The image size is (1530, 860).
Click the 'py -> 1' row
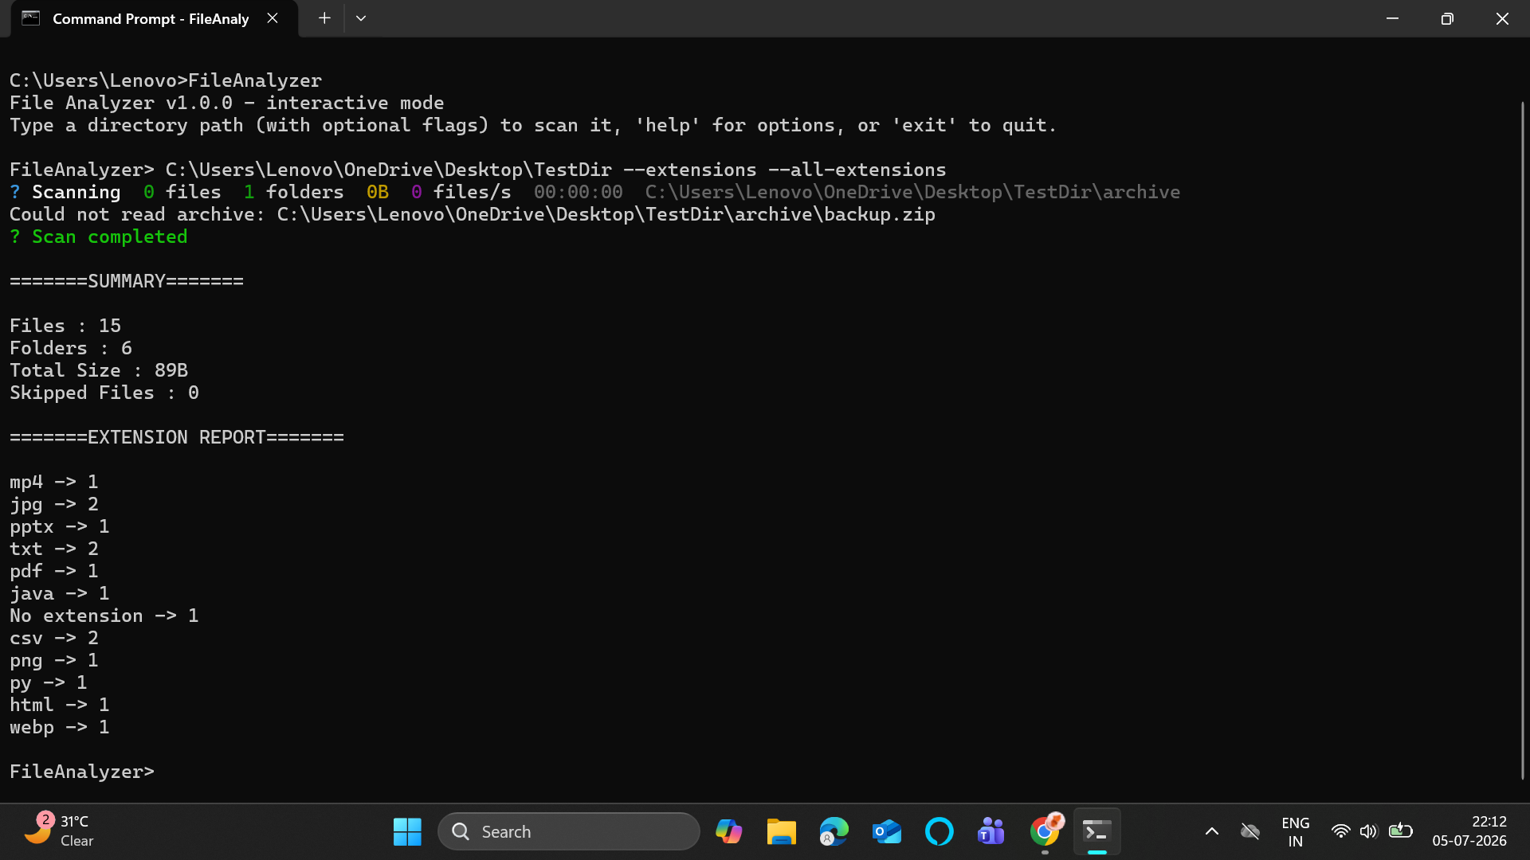[x=49, y=682]
